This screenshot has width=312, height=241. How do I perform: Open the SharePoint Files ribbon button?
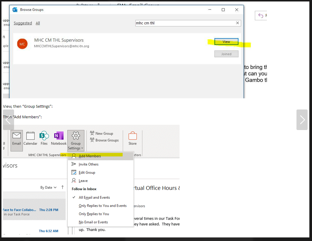[44, 139]
